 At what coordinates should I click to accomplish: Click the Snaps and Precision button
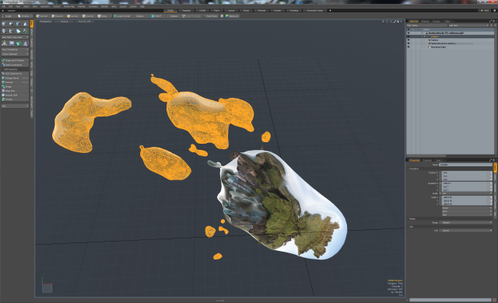tap(15, 61)
